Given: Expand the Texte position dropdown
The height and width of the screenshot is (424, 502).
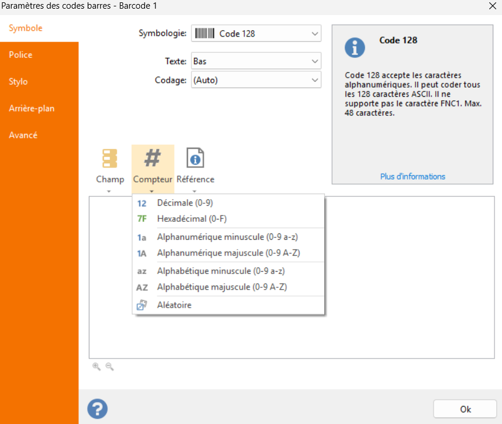Looking at the screenshot, I should pos(256,61).
